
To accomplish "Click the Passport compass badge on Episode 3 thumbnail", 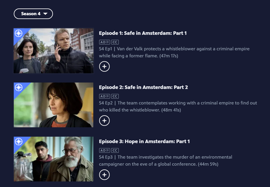I will click(x=19, y=142).
